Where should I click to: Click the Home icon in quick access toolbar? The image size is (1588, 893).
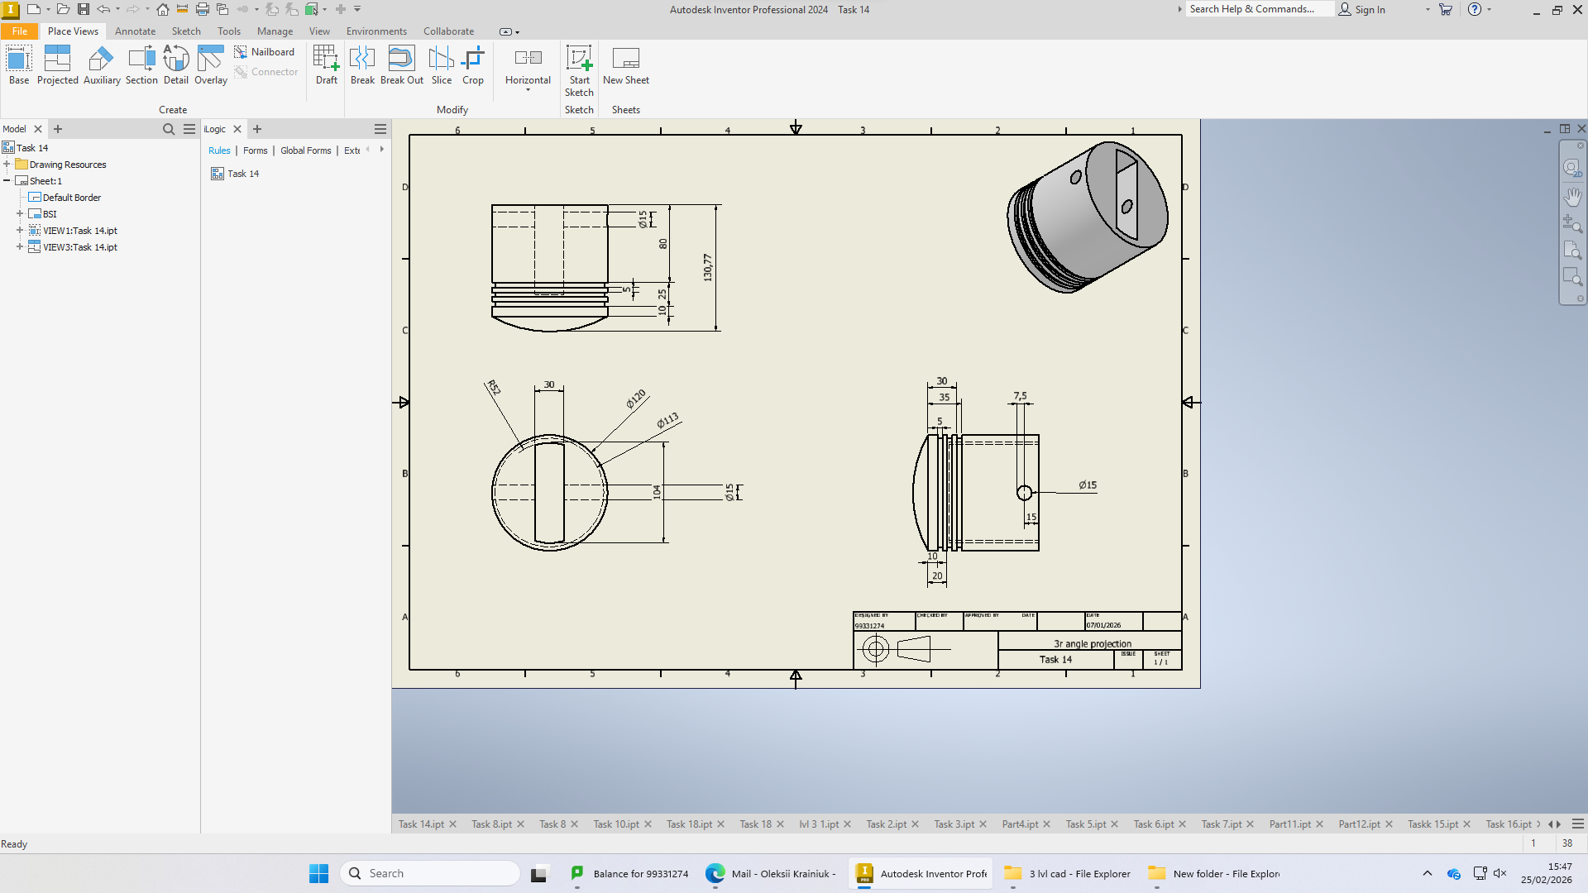(163, 9)
